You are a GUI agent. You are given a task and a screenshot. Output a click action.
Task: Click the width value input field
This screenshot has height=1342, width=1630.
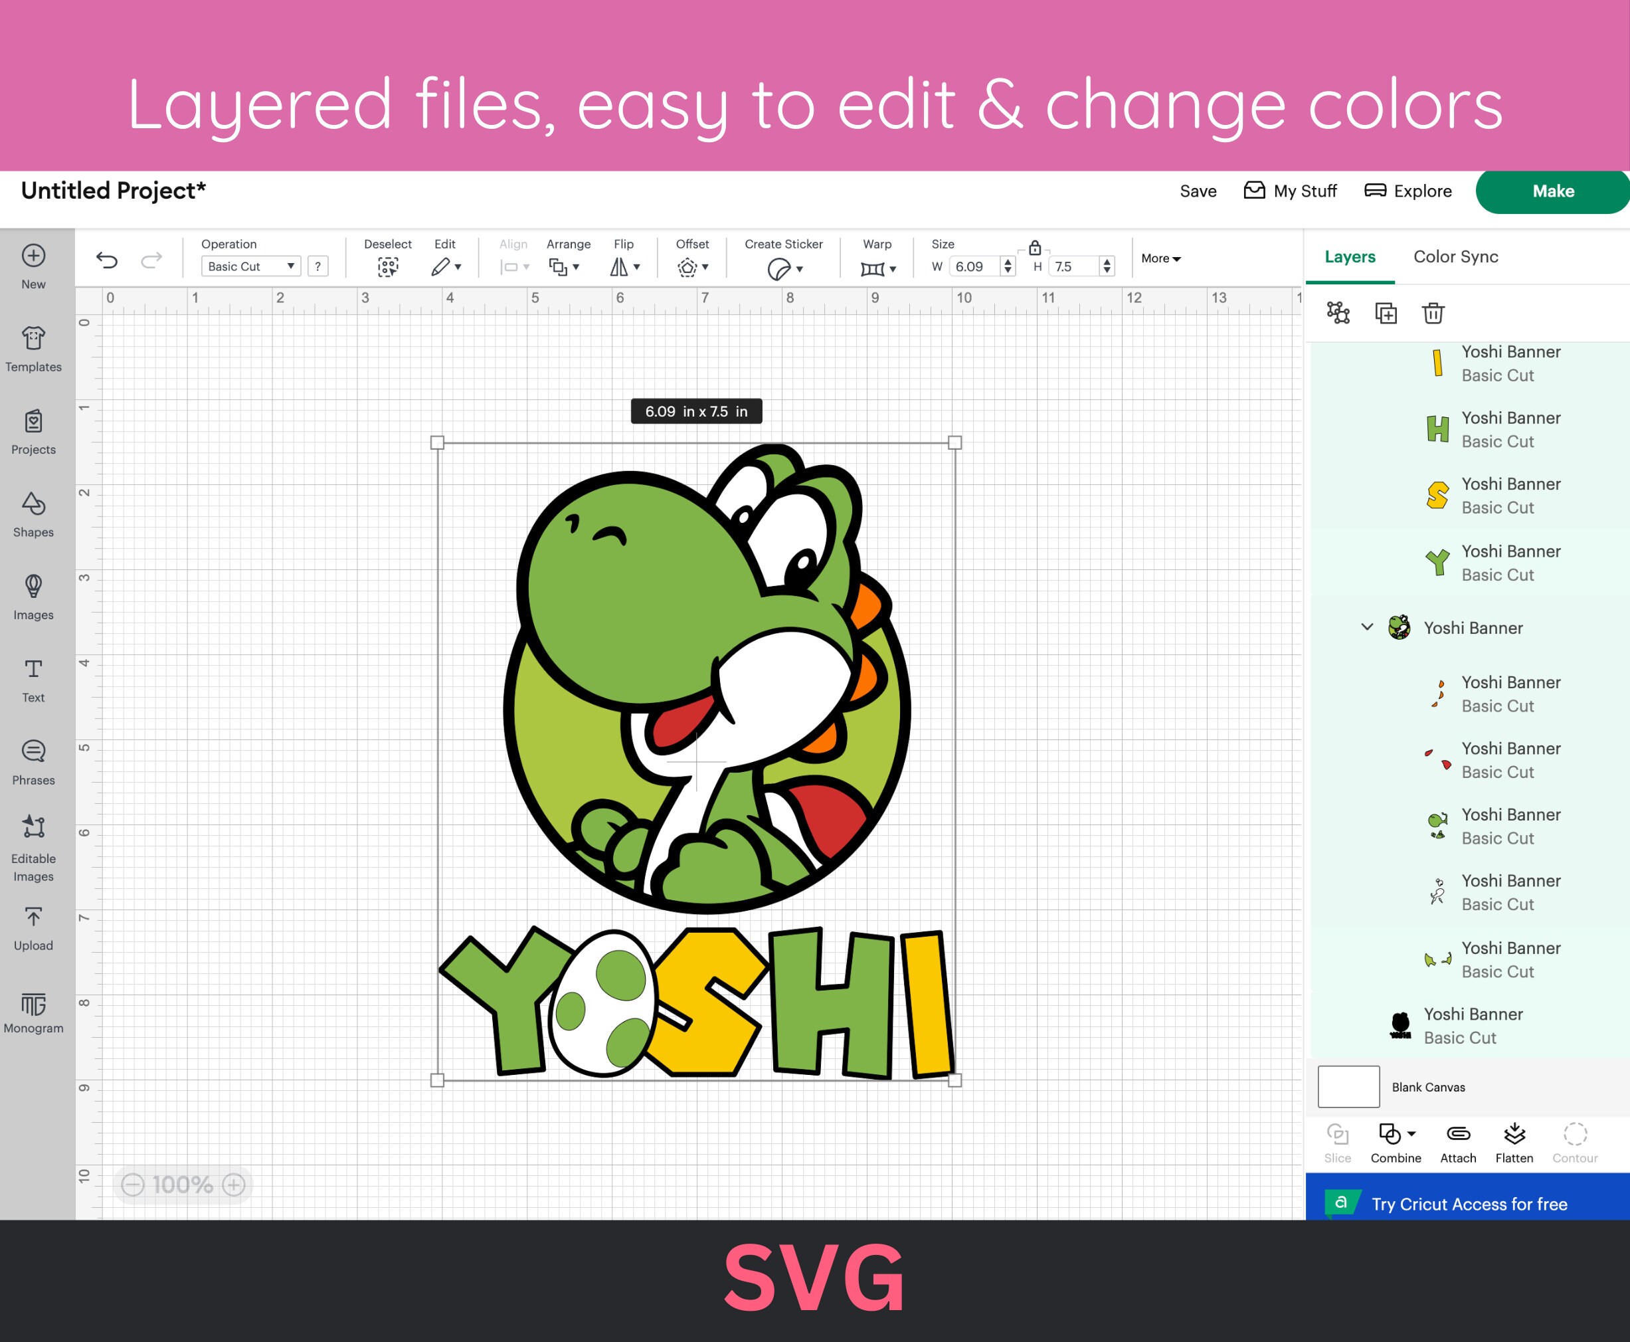click(x=974, y=266)
